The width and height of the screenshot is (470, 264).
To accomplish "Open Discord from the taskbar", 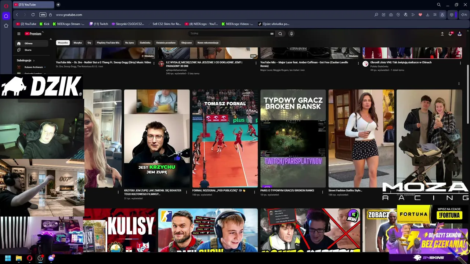I will pos(51,258).
